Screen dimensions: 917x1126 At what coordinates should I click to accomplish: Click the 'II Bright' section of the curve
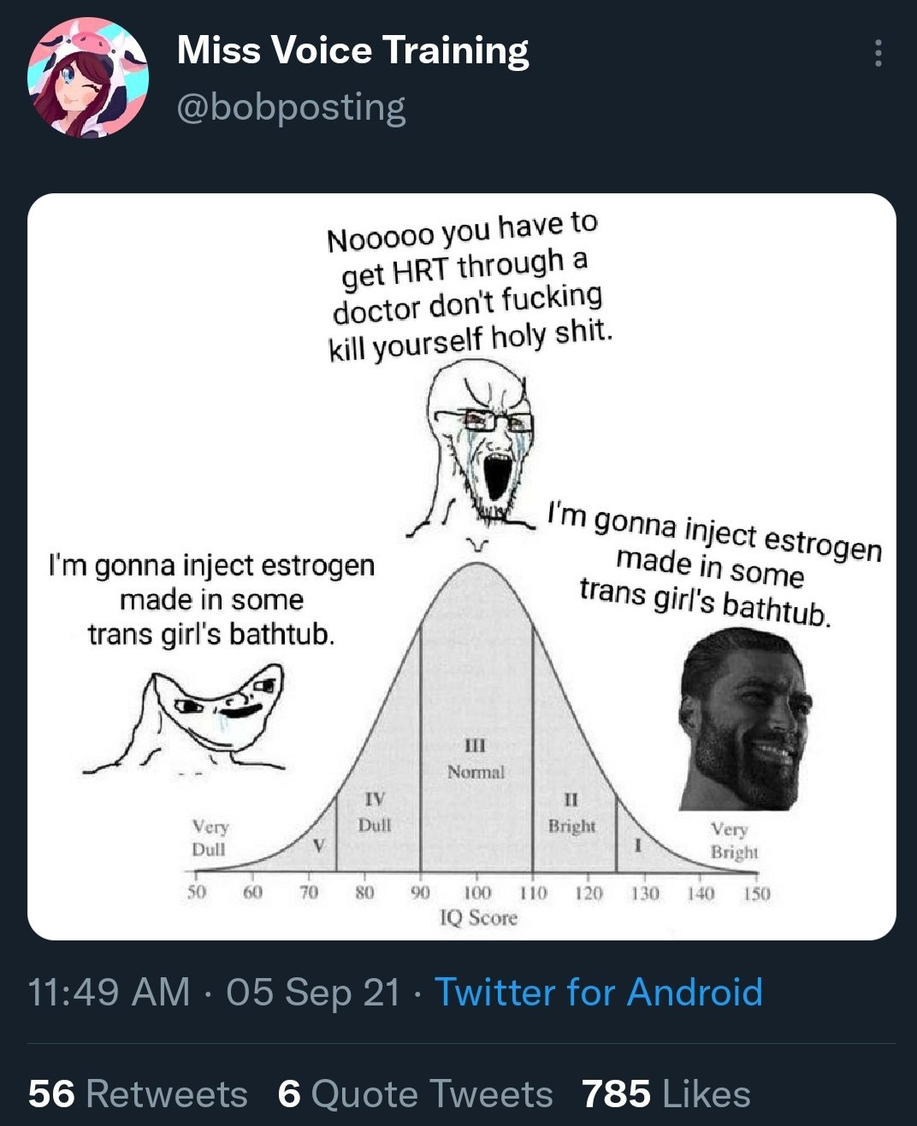[x=571, y=813]
